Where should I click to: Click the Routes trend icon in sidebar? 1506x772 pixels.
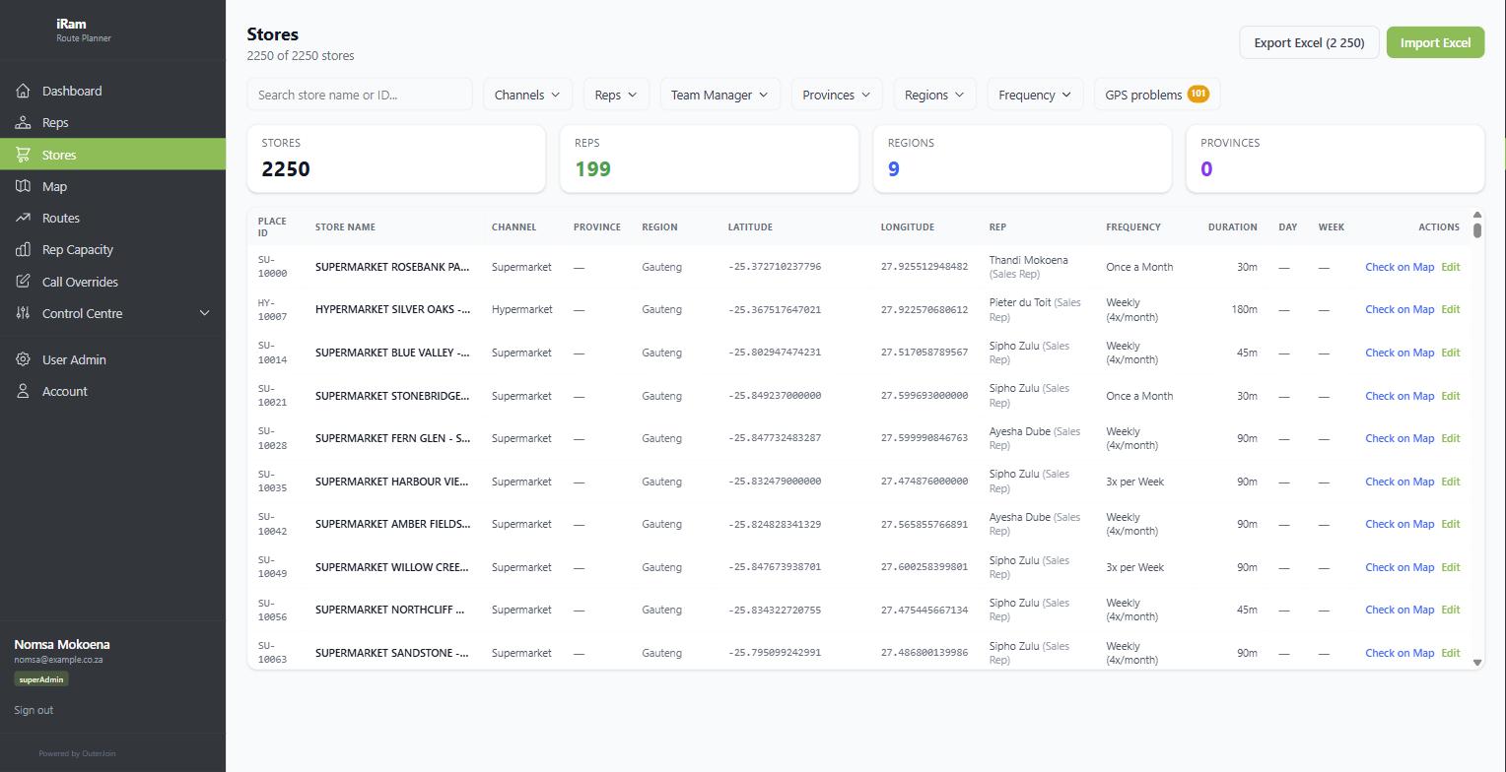coord(23,219)
